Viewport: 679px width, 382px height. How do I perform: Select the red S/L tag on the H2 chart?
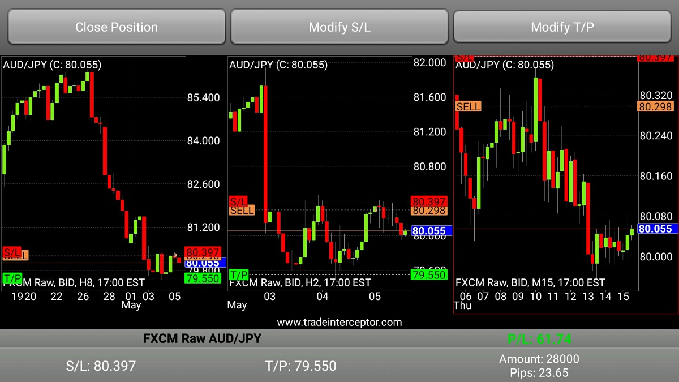pos(238,201)
